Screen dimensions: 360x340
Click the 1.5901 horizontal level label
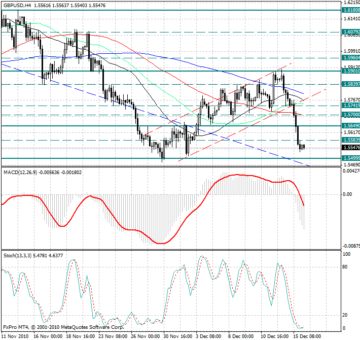point(351,72)
